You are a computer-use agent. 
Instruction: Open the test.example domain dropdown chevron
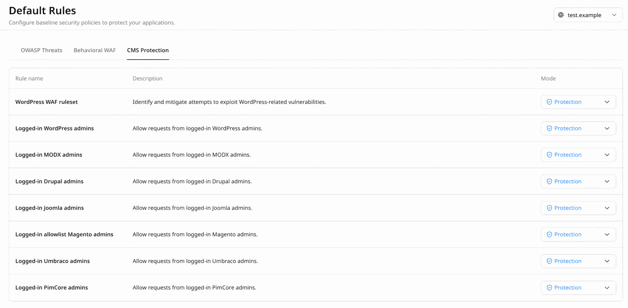(614, 15)
